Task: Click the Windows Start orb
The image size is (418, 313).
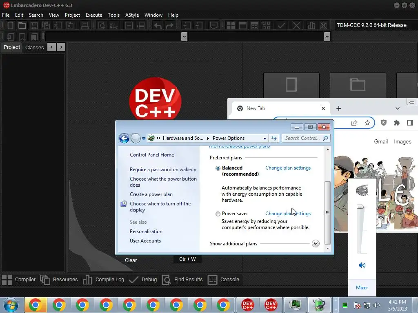Action: [x=11, y=305]
